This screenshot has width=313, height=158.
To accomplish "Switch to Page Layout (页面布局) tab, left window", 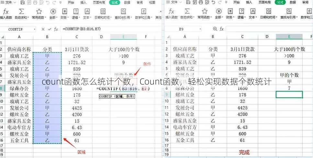I will click(x=99, y=2).
